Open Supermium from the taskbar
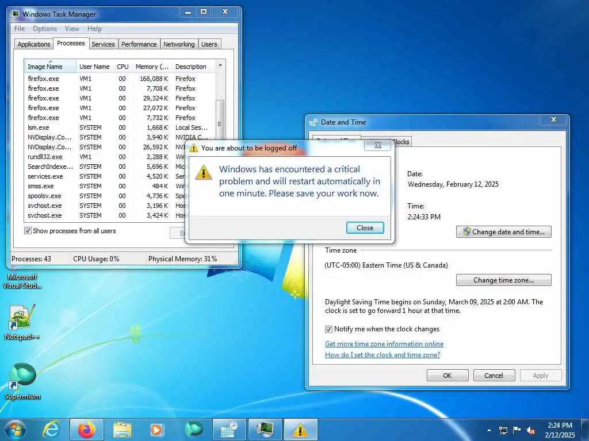Image resolution: width=589 pixels, height=441 pixels. click(193, 430)
